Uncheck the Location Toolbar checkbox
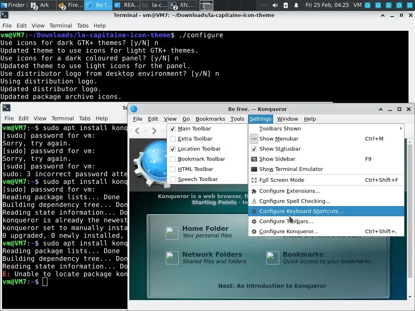The image size is (415, 311). tap(173, 149)
